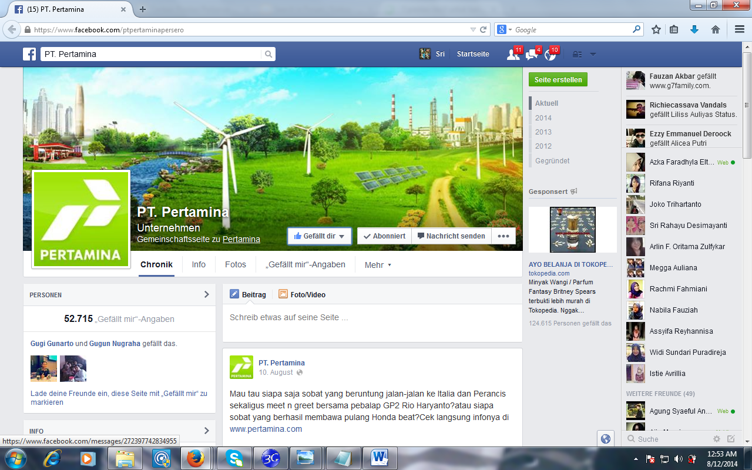Click the Google search bar magnifier icon
The width and height of the screenshot is (752, 470).
[x=637, y=29]
